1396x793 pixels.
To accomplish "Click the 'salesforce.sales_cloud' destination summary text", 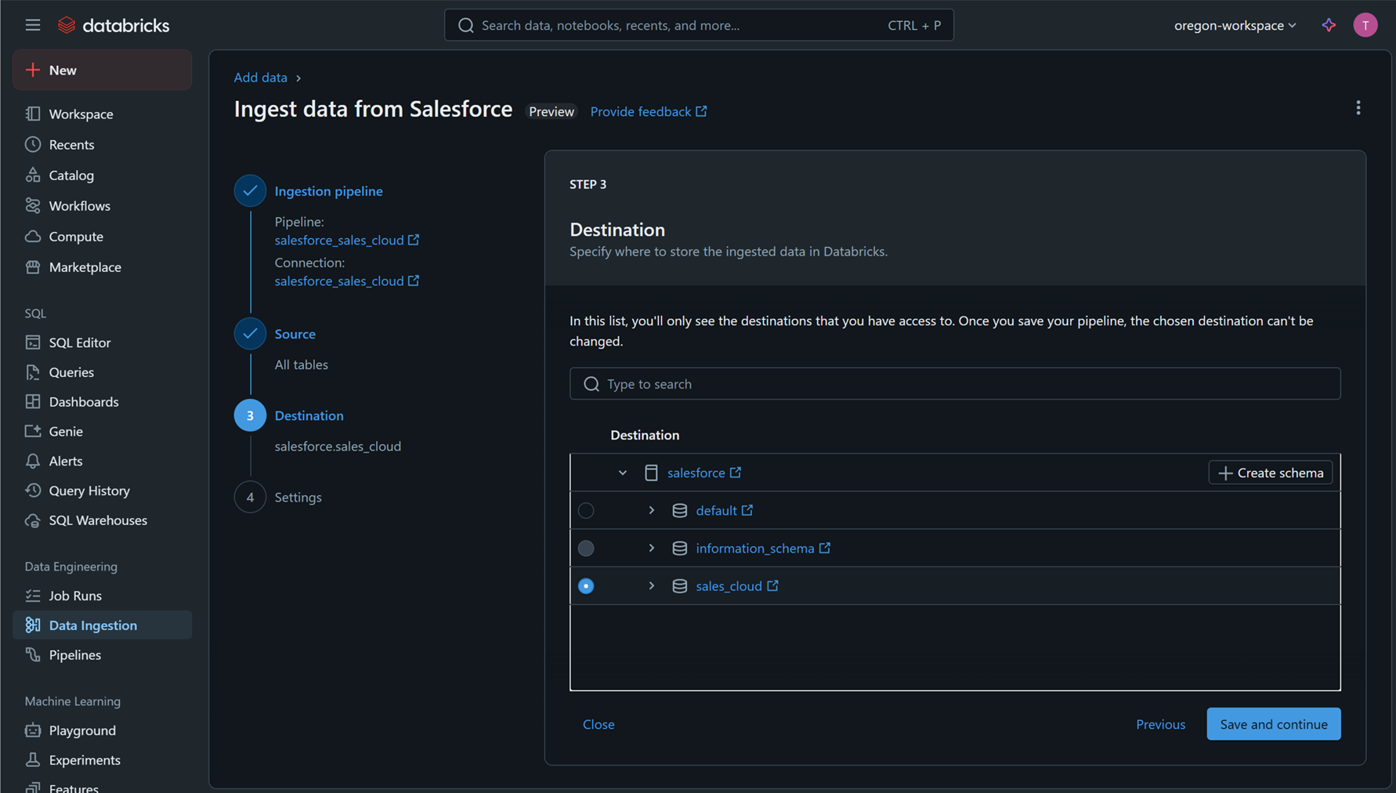I will tap(338, 446).
